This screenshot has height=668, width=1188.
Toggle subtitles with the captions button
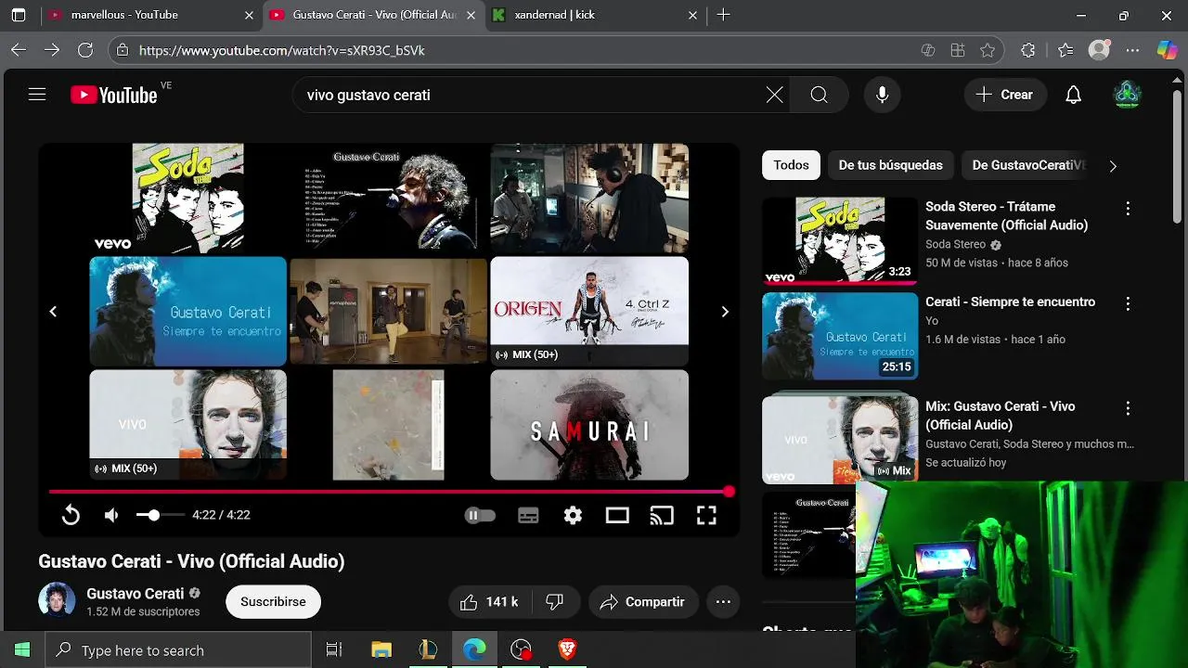pyautogui.click(x=528, y=516)
